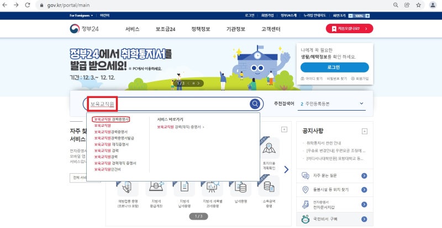
Task: Open the 어린이 link
Action: (x=104, y=15)
